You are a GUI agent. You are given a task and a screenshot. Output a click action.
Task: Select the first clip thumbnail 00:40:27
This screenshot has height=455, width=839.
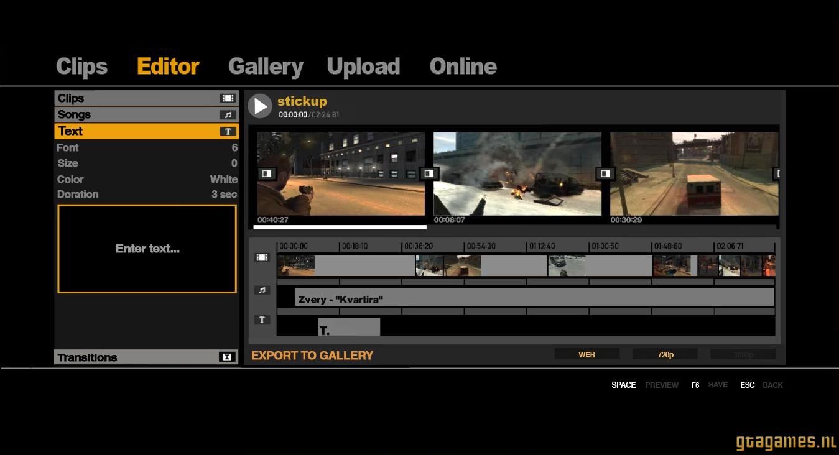(341, 174)
